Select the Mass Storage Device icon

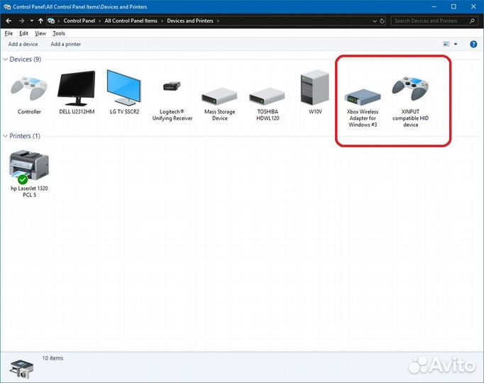[219, 96]
